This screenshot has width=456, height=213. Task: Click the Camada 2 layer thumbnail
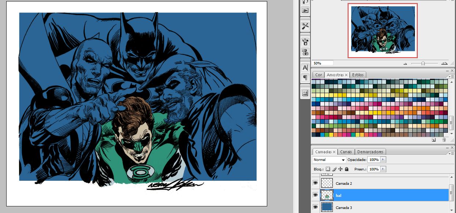tap(327, 183)
